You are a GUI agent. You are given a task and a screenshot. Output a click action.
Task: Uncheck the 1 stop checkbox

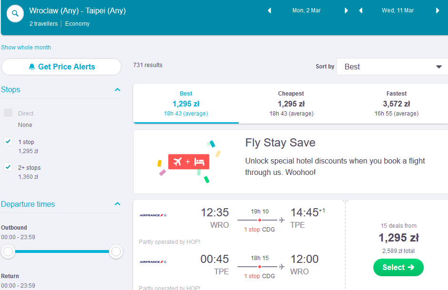click(8, 141)
